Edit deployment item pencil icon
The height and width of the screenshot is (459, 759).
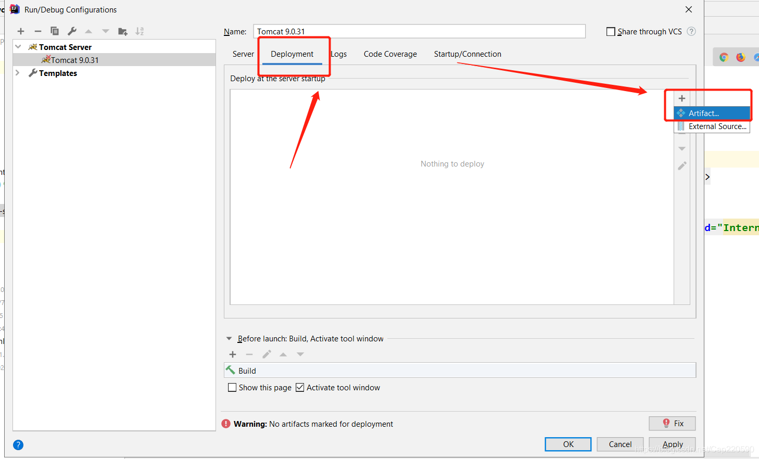click(682, 166)
